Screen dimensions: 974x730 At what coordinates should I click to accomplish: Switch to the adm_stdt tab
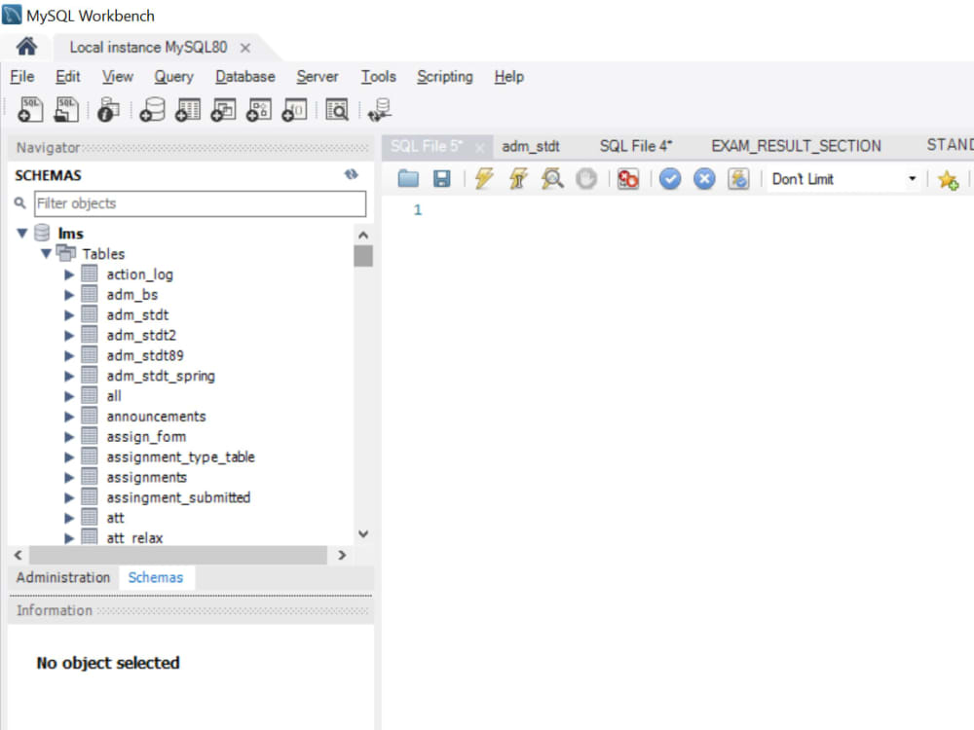point(531,145)
